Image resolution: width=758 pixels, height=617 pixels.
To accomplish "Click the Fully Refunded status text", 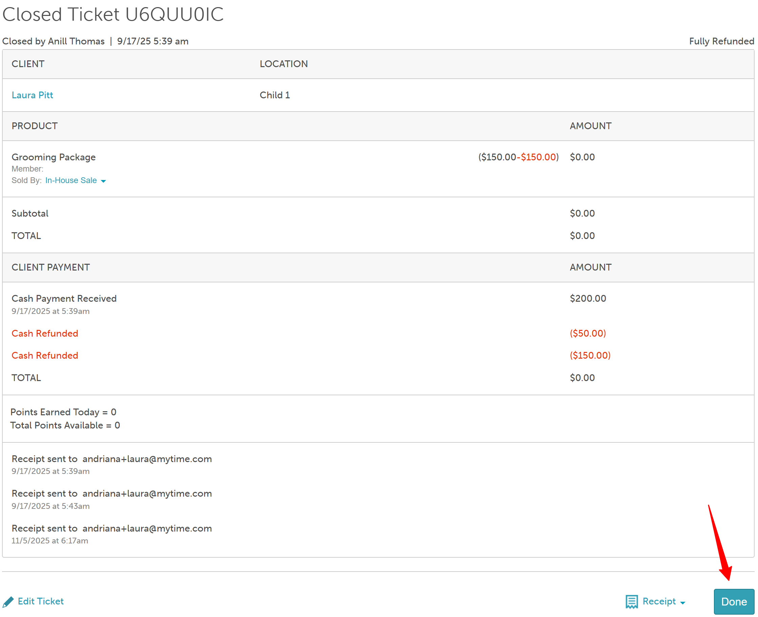I will pyautogui.click(x=721, y=41).
